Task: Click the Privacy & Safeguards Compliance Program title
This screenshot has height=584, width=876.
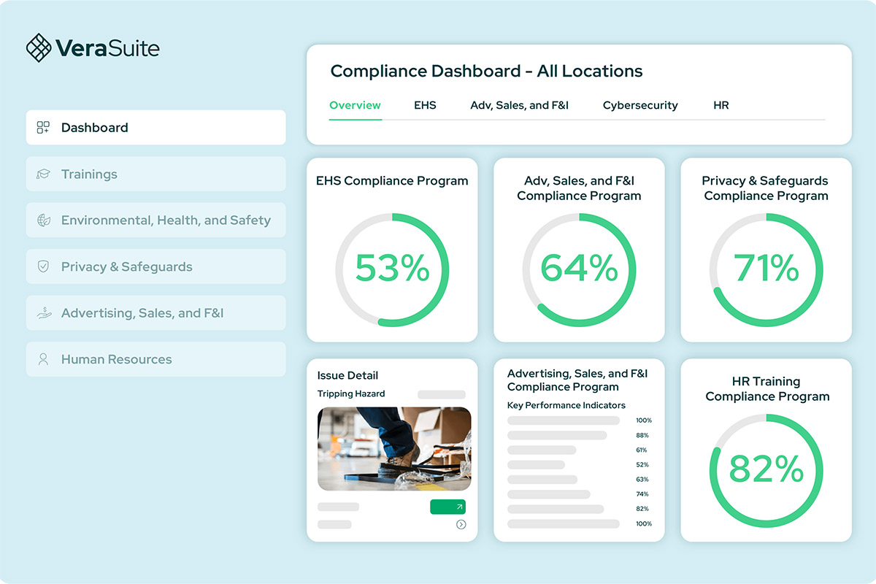Action: pos(766,188)
